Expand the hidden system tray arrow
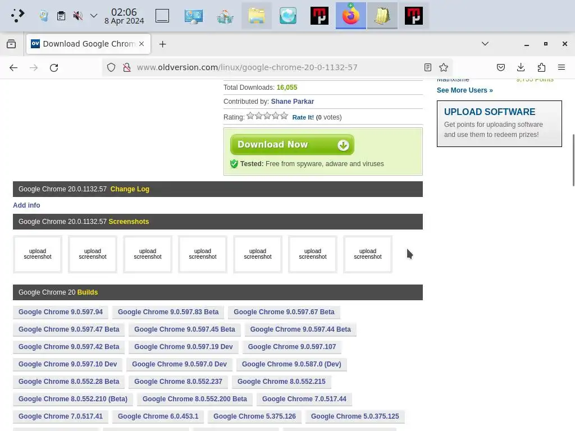Image resolution: width=575 pixels, height=431 pixels. (94, 16)
